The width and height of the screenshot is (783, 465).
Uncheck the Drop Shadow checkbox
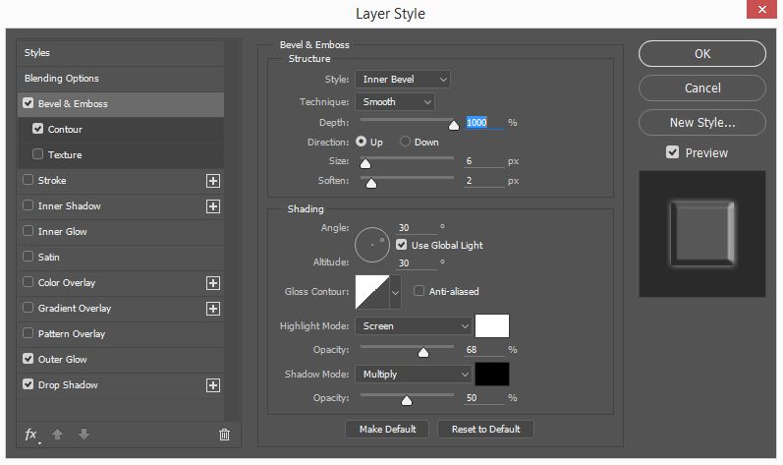(28, 384)
